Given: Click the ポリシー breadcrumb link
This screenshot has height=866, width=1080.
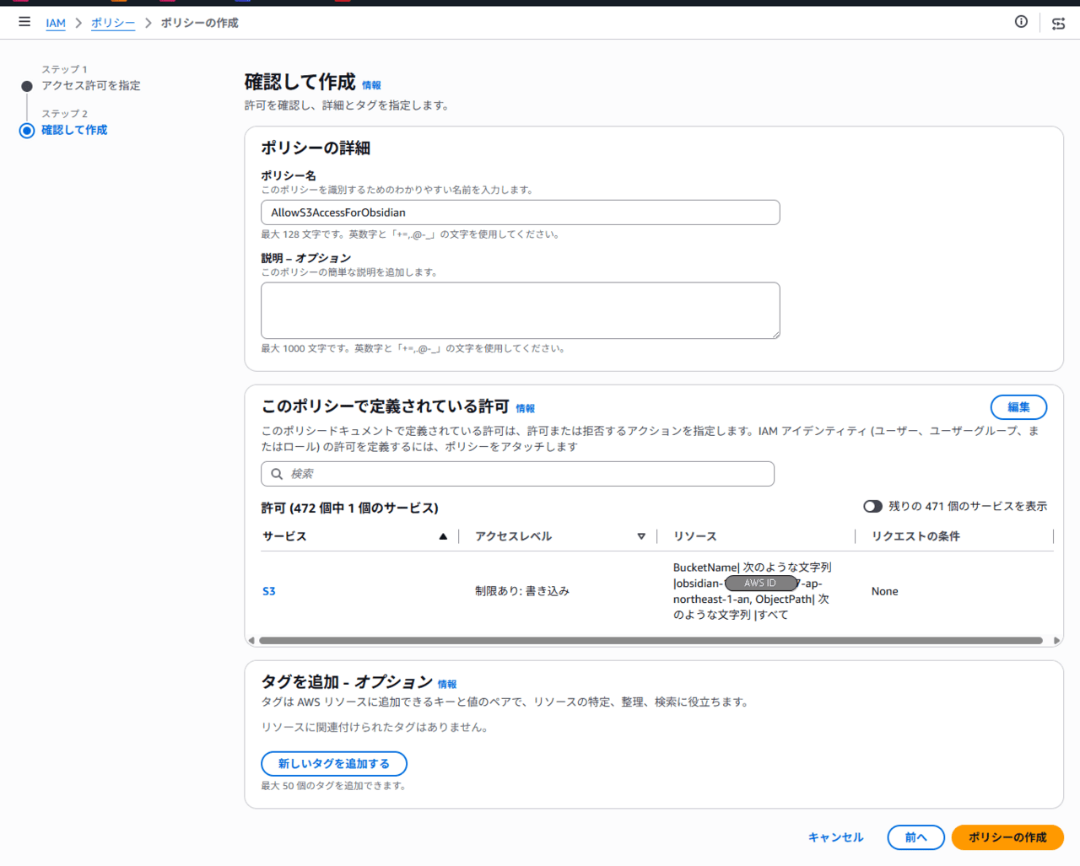Looking at the screenshot, I should coord(113,23).
